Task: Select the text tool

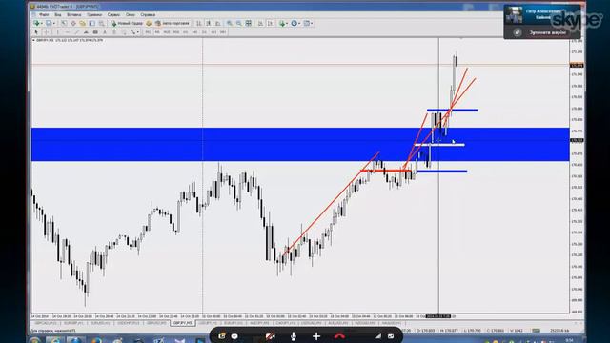Action: point(105,32)
